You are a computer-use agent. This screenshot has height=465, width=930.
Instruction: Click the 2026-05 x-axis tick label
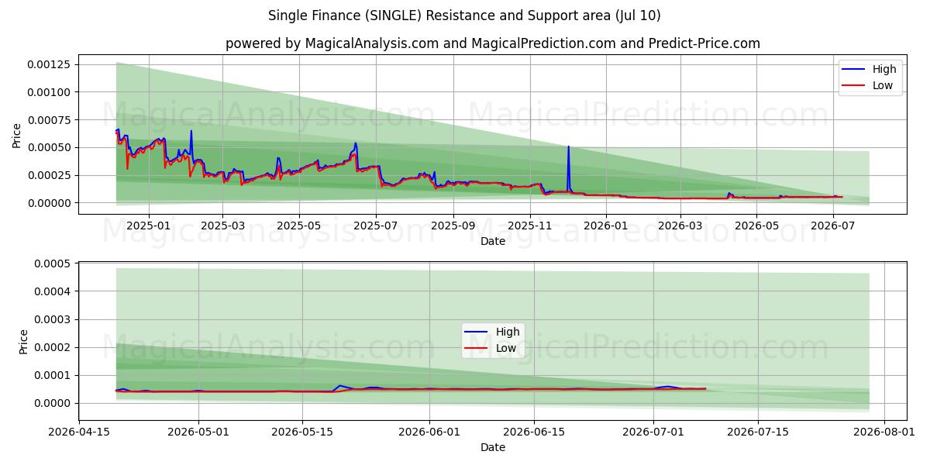757,226
